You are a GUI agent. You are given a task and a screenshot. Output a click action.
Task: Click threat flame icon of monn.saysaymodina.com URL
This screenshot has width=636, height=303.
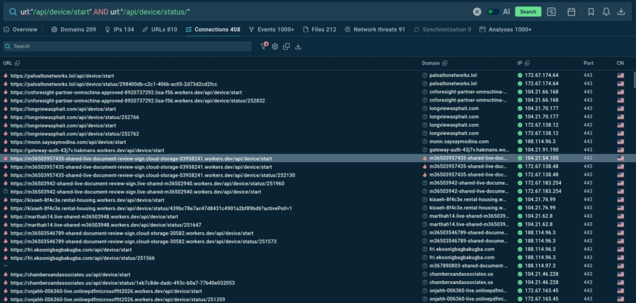pos(6,142)
